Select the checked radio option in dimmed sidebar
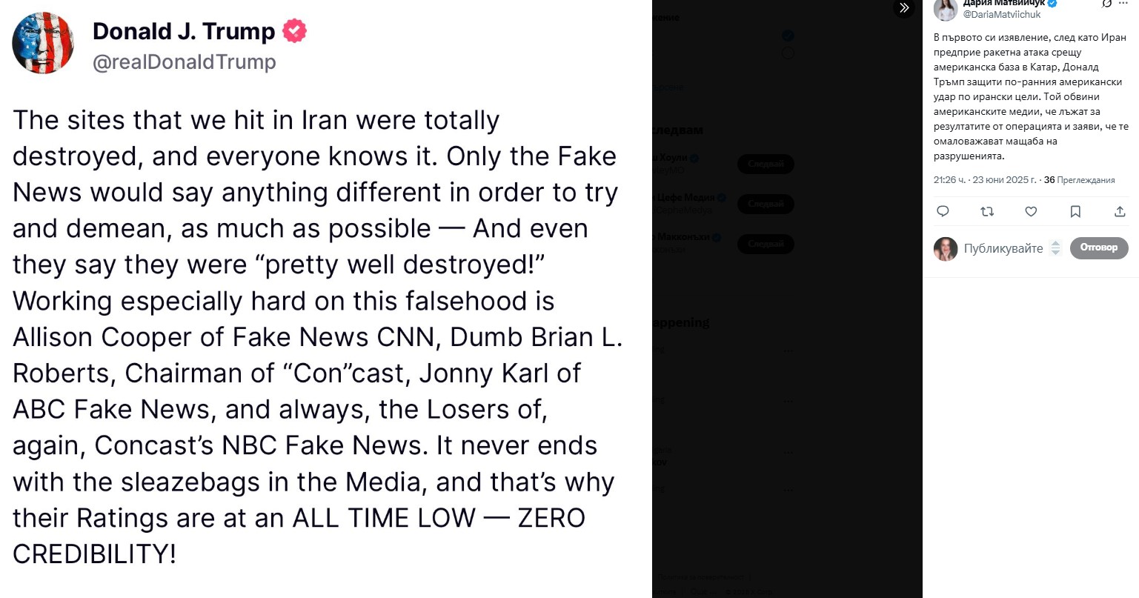Image resolution: width=1139 pixels, height=598 pixels. click(788, 35)
